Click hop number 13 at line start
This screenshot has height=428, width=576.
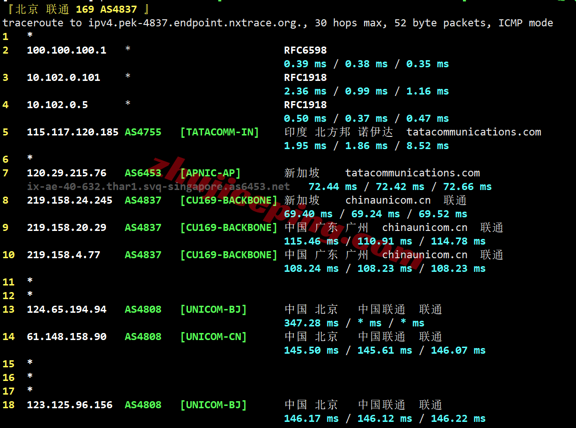(x=8, y=309)
